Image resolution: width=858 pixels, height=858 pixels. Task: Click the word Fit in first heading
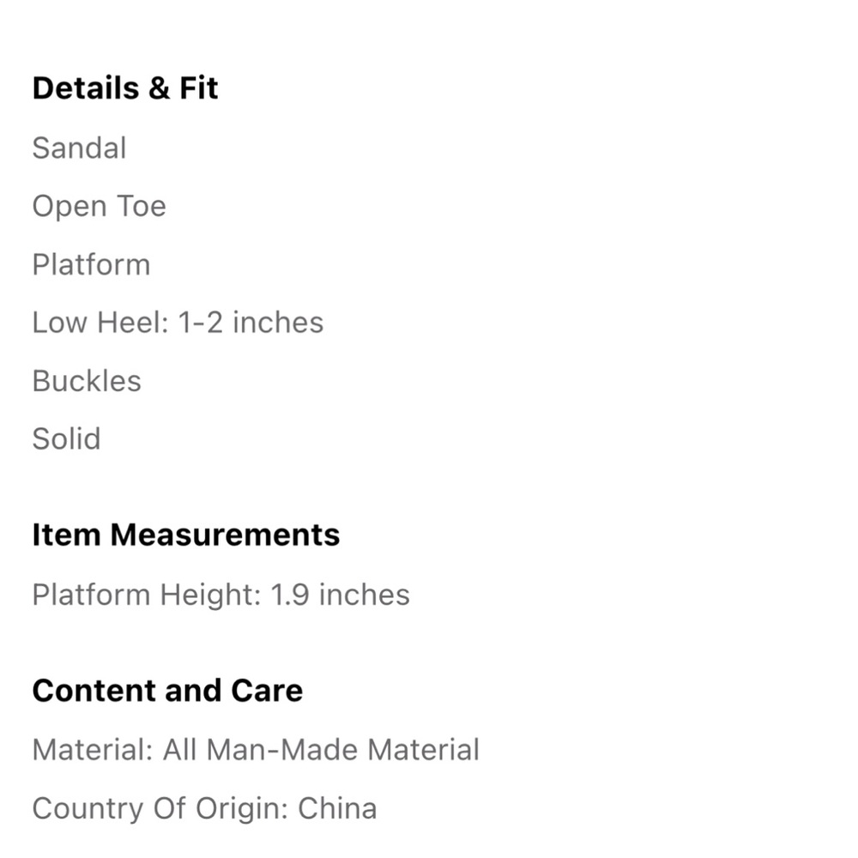pos(199,88)
